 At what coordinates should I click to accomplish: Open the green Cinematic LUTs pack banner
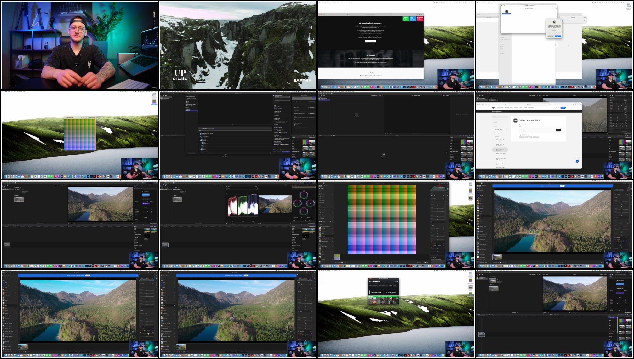pos(406,19)
